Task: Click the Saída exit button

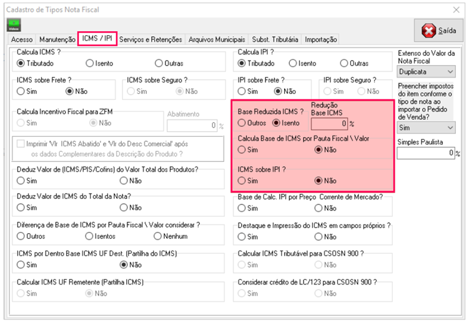Action: point(438,31)
